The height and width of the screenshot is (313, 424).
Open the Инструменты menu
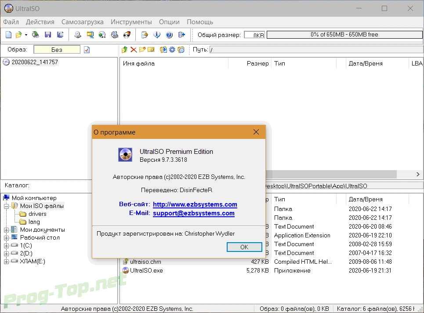131,22
